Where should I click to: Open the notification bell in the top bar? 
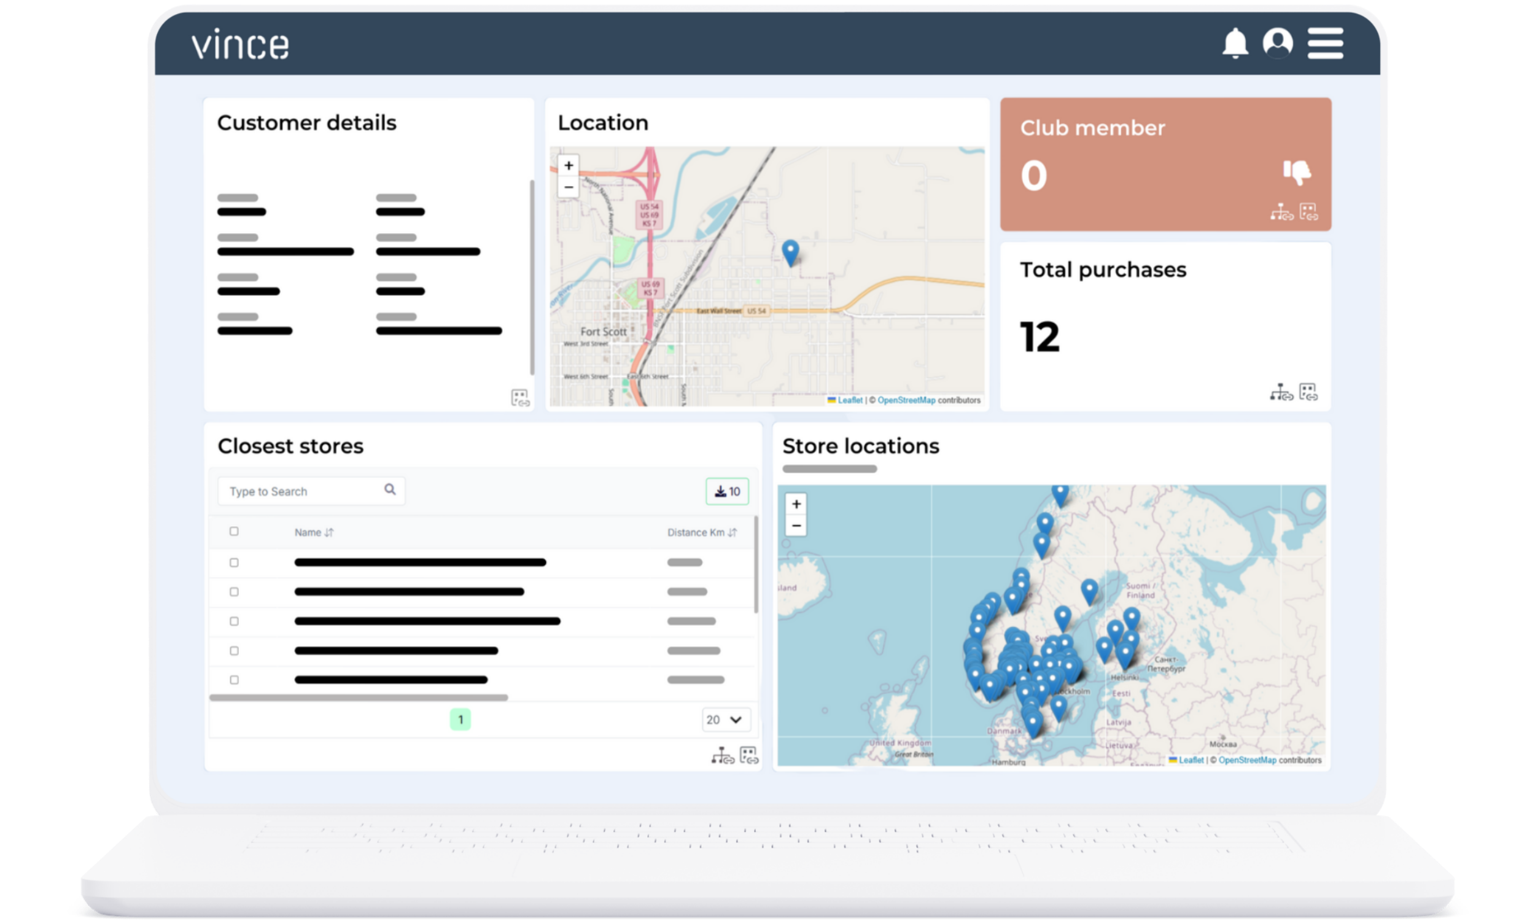[x=1236, y=44]
